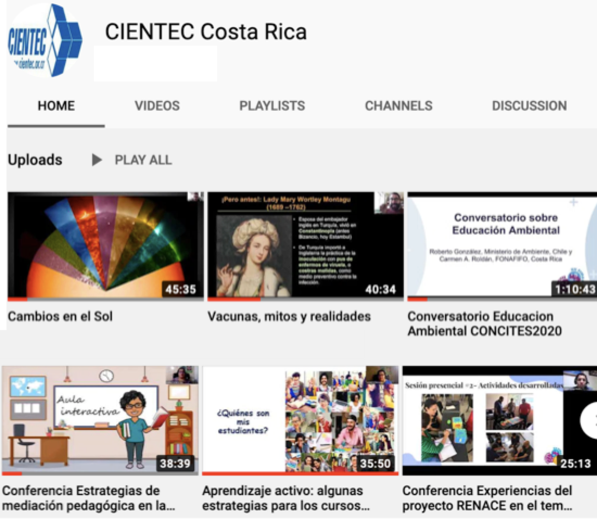
Task: Open the HOME tab
Action: (56, 106)
